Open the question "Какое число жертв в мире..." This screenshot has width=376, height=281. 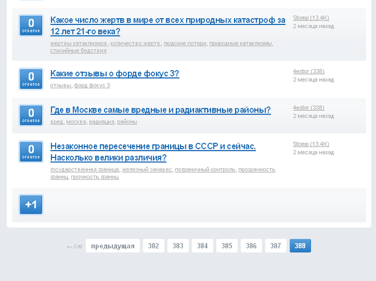pos(168,21)
